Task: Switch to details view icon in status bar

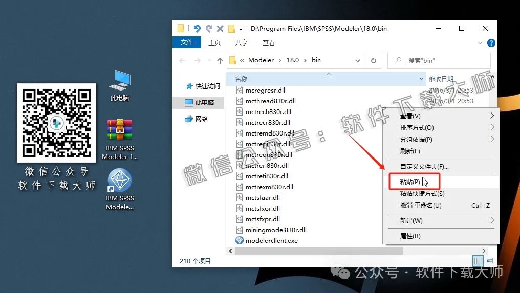Action: click(478, 261)
